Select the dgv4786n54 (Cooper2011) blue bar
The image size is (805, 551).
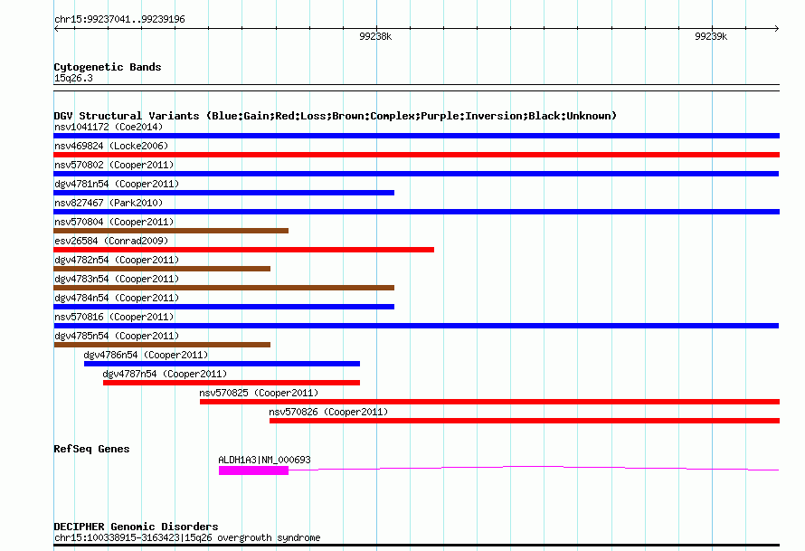pos(222,364)
